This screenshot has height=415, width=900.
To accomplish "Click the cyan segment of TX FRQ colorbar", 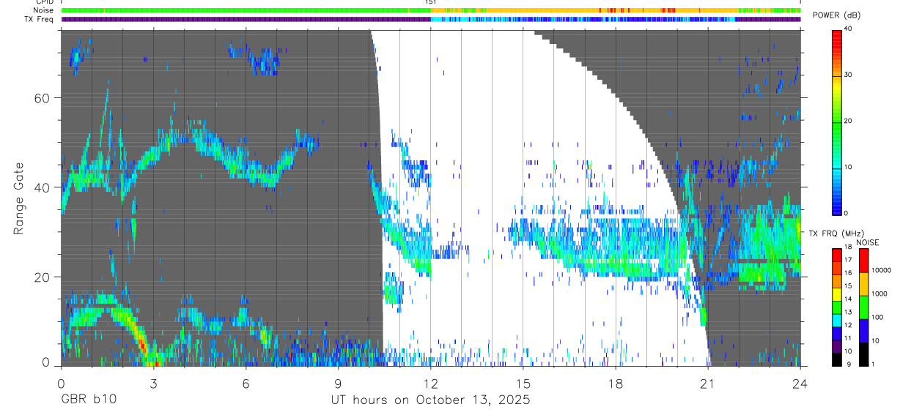I will (837, 321).
